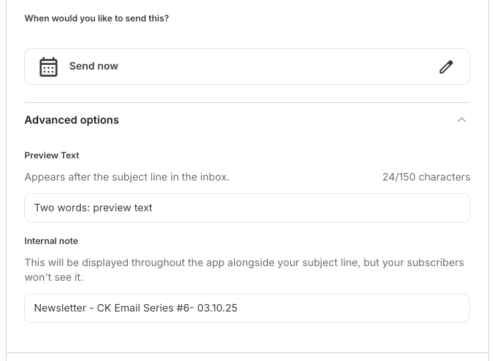Click the calendar icon beside Send now
This screenshot has height=361, width=495.
48,67
